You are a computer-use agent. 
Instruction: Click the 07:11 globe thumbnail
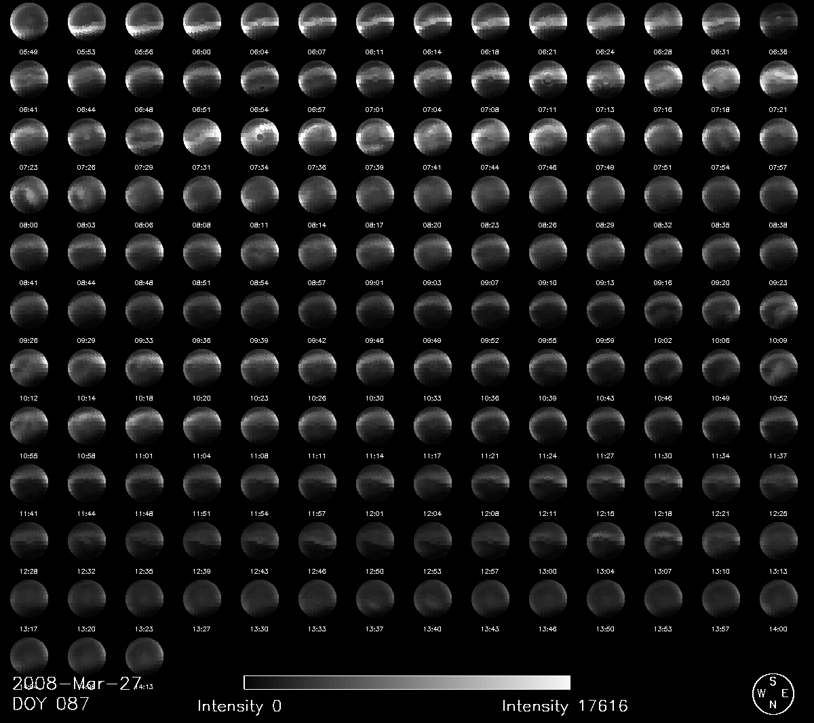coord(548,80)
